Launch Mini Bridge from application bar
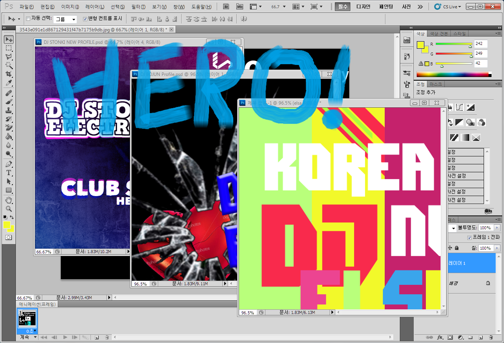 (240, 7)
